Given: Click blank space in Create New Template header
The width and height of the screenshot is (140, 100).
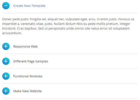Looking at the screenshot, I should click(x=92, y=6).
